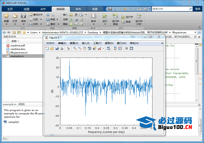Screen dimensions: 204x143
Task: Click the comment percent icon
Action: 71,19
